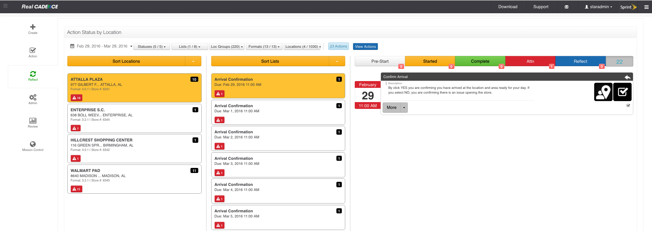Open the Review chart icon
652x231 pixels.
(33, 121)
